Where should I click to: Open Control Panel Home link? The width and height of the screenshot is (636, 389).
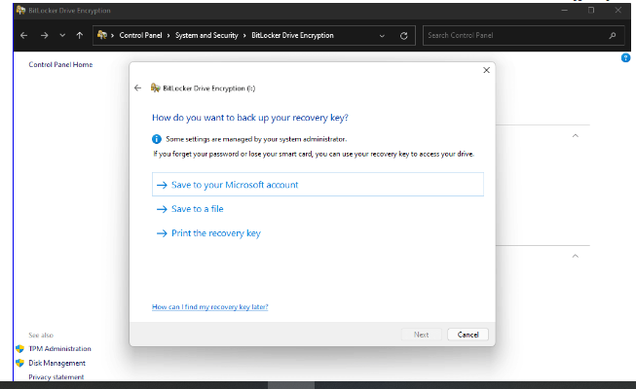pos(60,64)
